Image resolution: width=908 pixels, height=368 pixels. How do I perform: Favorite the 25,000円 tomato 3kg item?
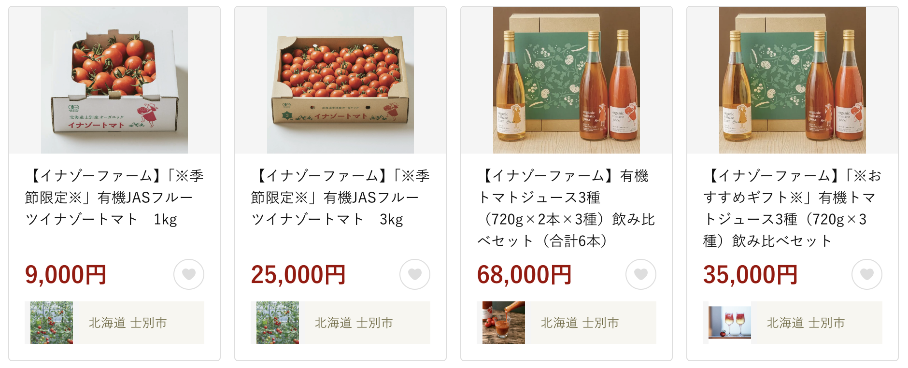coord(415,274)
